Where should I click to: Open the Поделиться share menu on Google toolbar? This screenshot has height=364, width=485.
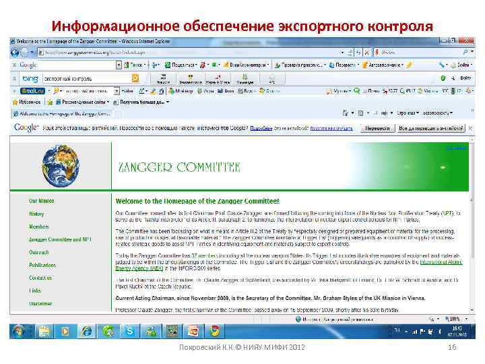181,65
